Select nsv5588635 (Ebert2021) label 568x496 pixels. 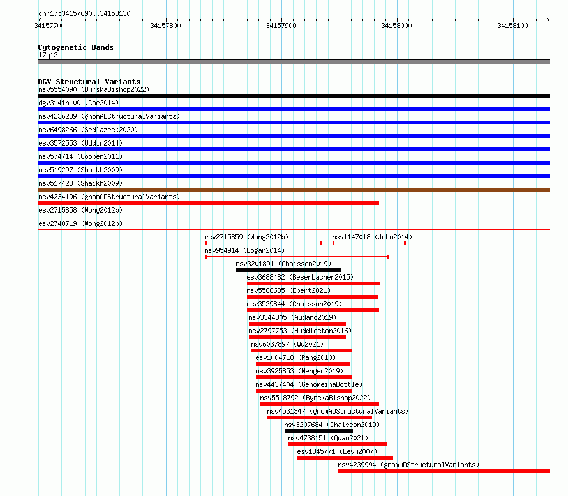pyautogui.click(x=288, y=290)
